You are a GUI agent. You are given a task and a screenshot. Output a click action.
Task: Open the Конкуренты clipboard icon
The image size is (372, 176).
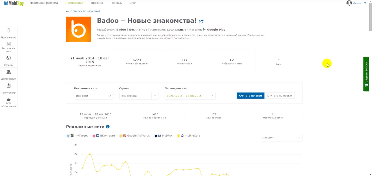(x=9, y=86)
